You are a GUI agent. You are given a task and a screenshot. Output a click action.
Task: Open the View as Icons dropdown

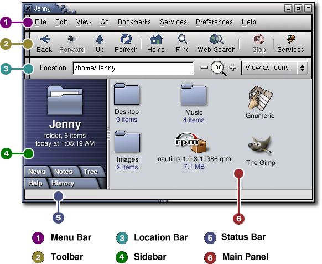(274, 68)
